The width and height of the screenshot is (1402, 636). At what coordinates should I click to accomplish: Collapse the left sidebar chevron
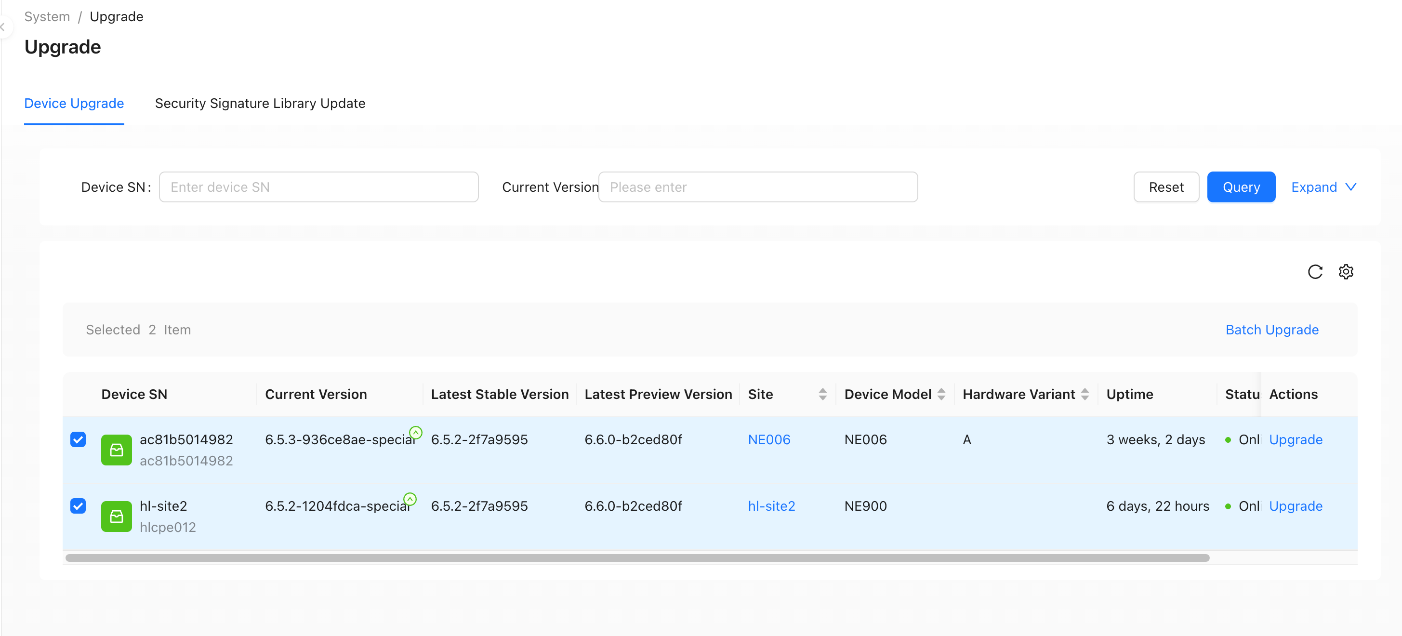[x=3, y=26]
